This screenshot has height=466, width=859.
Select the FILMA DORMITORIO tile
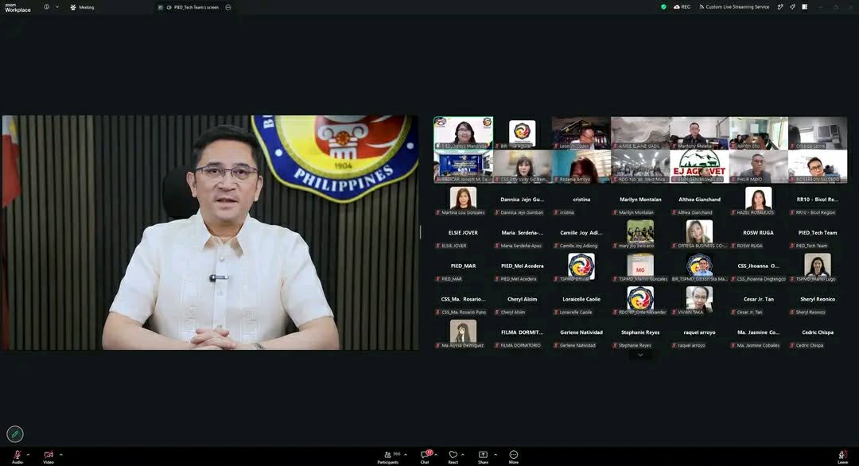tap(522, 334)
